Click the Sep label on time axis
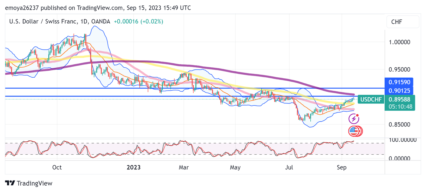 click(341, 167)
